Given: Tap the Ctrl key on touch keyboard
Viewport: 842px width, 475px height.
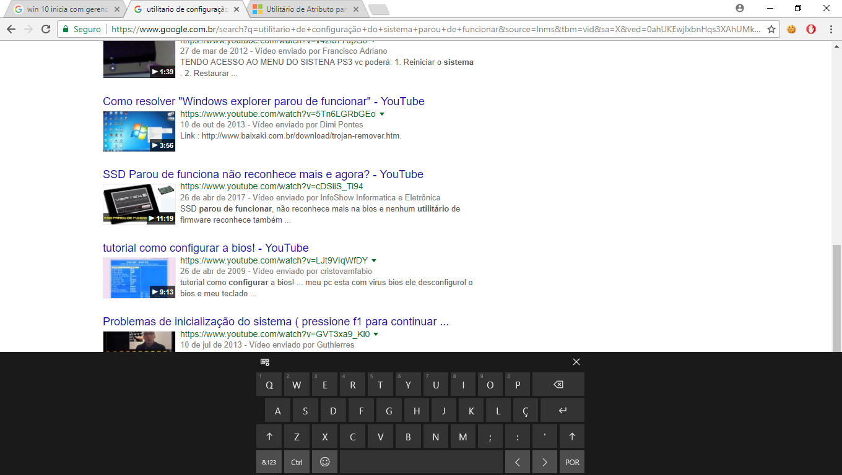Looking at the screenshot, I should [297, 462].
